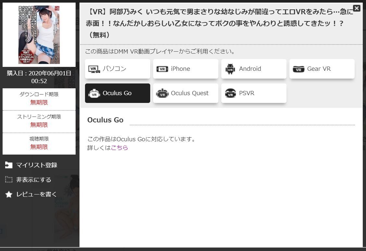Close the product detail popup with X
Viewport: 366px width, 251px height.
[x=357, y=8]
